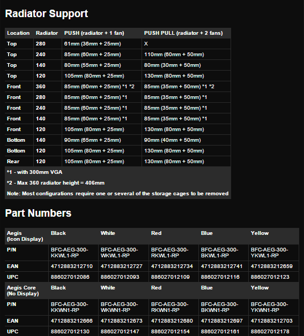Screen dimensions: 304x336
Task: Select the storage cages removal note
Action: point(117,194)
